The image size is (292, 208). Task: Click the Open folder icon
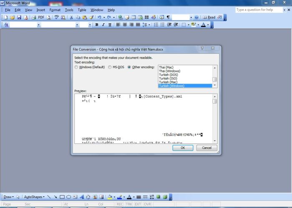coord(13,17)
